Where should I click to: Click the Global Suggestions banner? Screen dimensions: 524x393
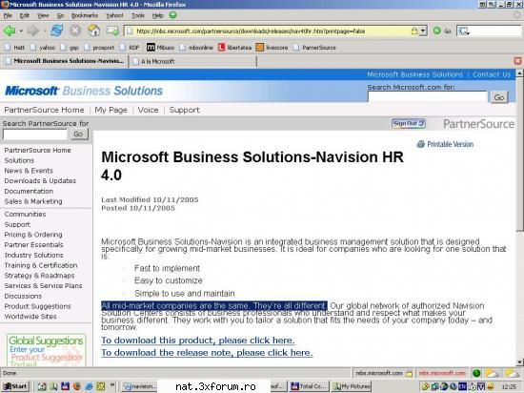click(46, 350)
